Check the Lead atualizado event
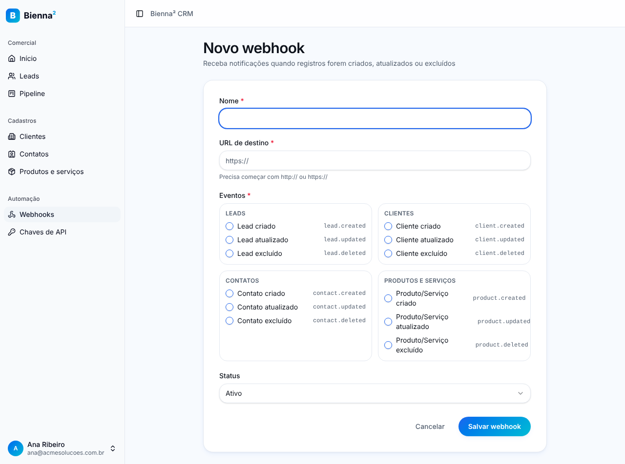Image resolution: width=625 pixels, height=464 pixels. [x=229, y=240]
